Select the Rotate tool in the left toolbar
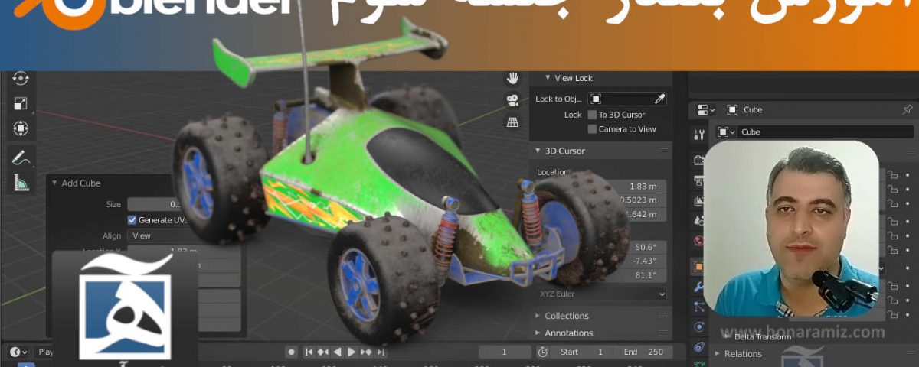The width and height of the screenshot is (919, 367). (x=21, y=77)
